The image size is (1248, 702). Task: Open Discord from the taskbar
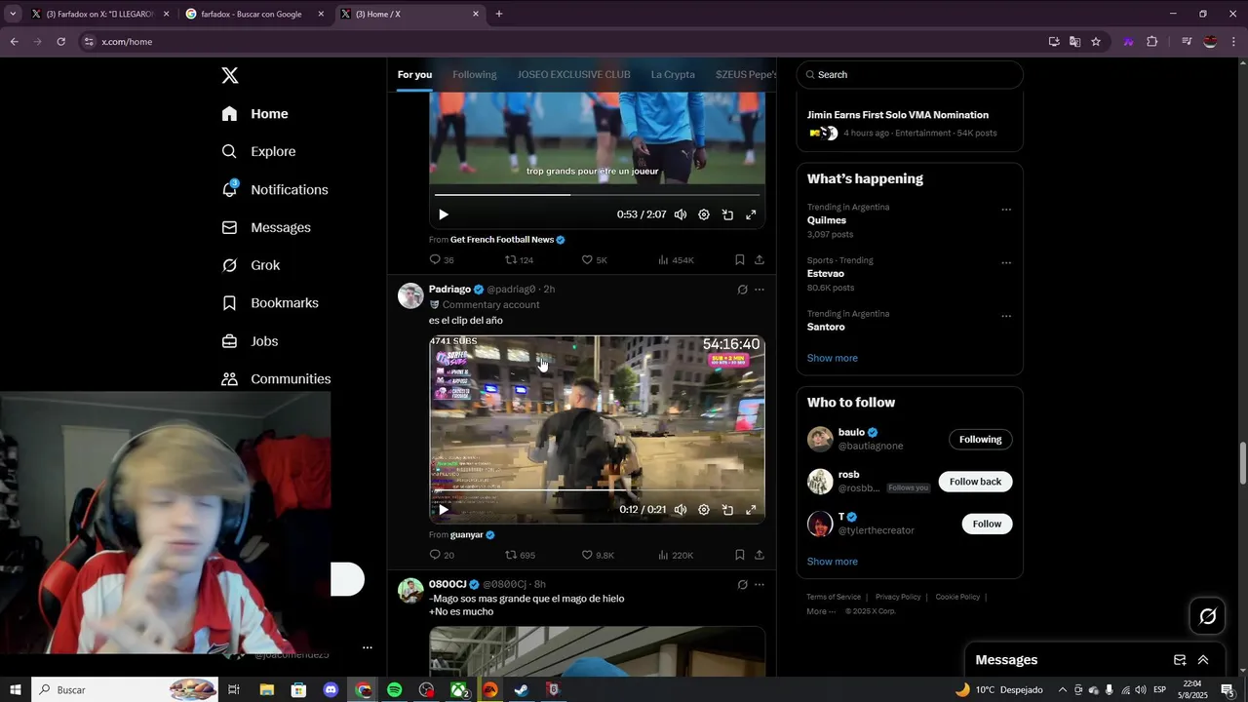coord(331,690)
